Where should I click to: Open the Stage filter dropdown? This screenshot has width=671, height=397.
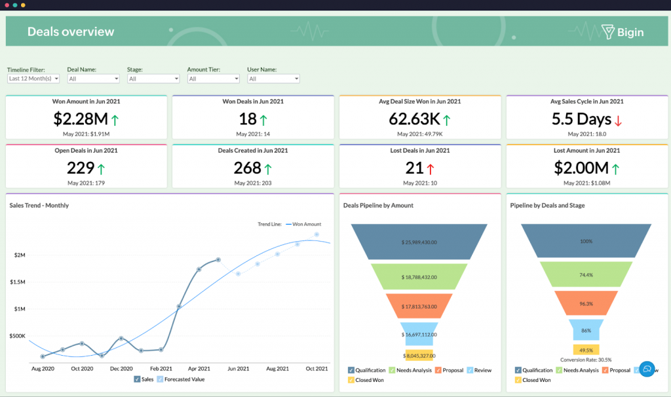153,78
